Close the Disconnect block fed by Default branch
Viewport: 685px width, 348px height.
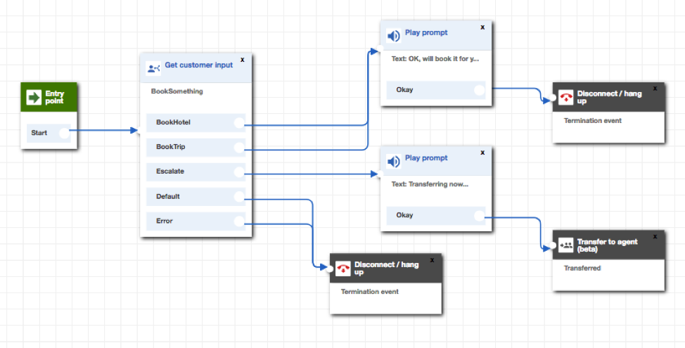(432, 260)
